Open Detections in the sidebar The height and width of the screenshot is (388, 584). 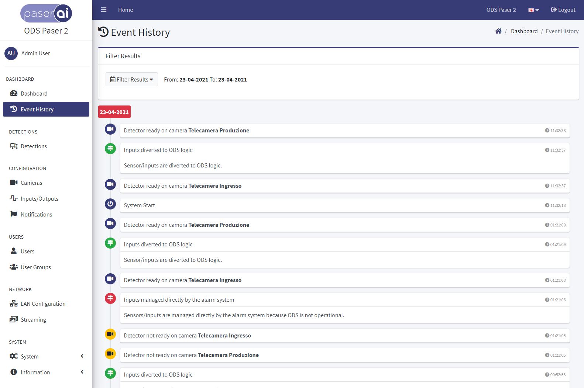(34, 146)
